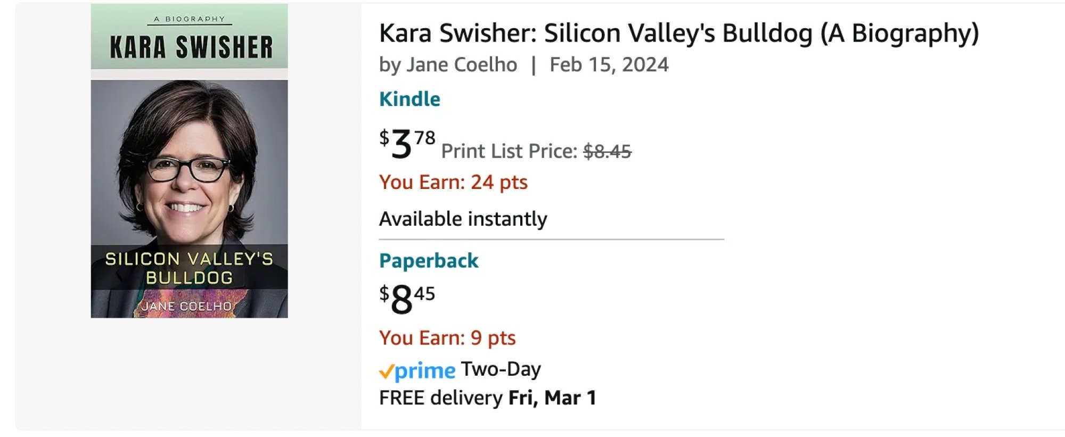Click the 'A Biography' text on cover
Viewport: 1065px width, 437px height.
190,17
